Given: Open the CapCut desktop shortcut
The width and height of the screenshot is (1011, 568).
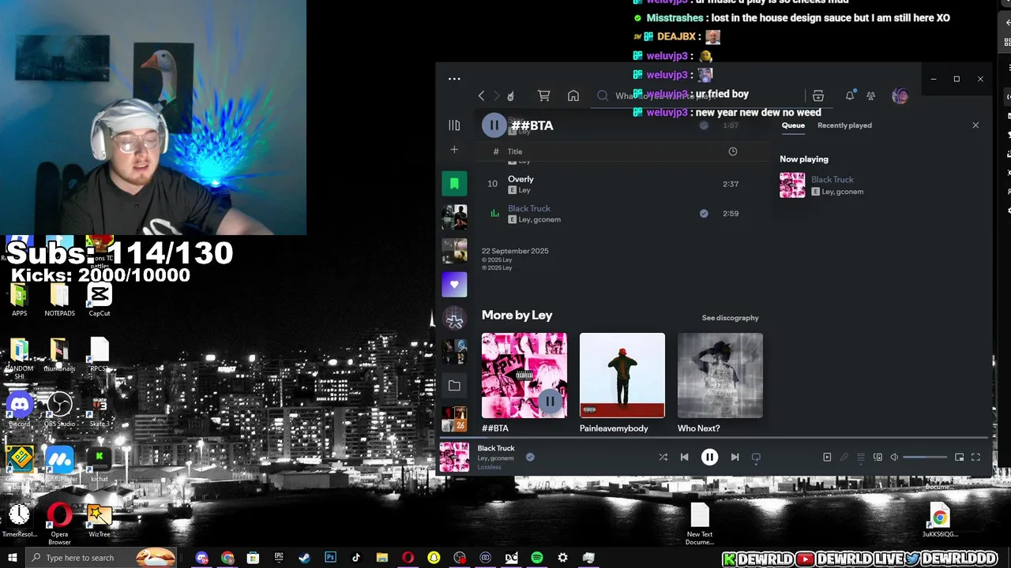Looking at the screenshot, I should pyautogui.click(x=100, y=300).
